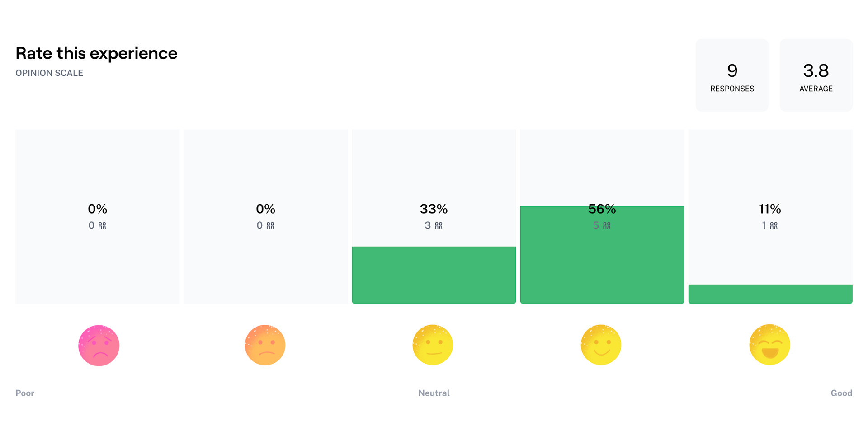Click the 'Good' scale label
Screen dimensions: 868x426
(841, 393)
